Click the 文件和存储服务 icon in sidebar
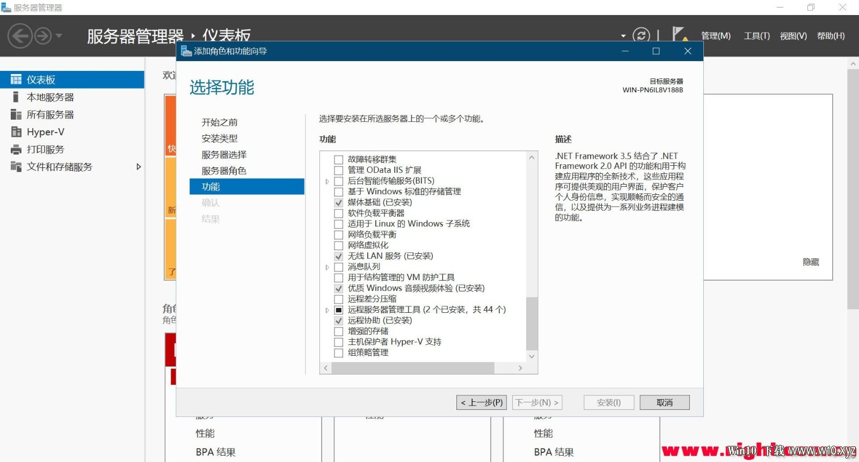Viewport: 859px width, 462px height. pos(16,167)
